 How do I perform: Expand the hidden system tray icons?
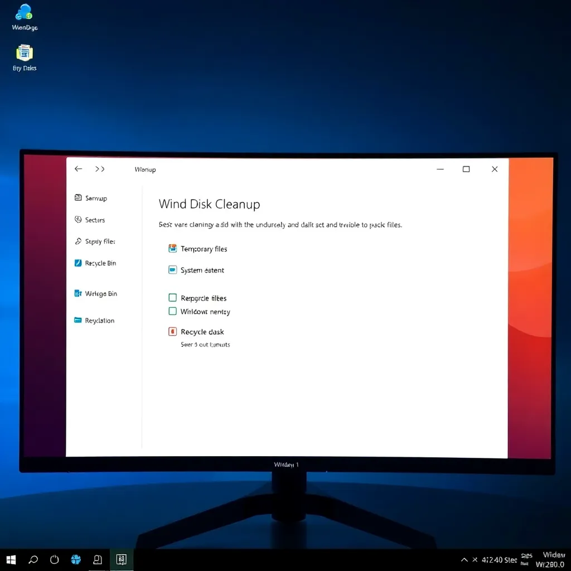tap(464, 559)
